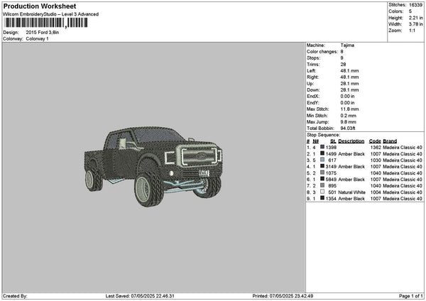Click 'Amber Black' in the 3149 row

click(351, 167)
